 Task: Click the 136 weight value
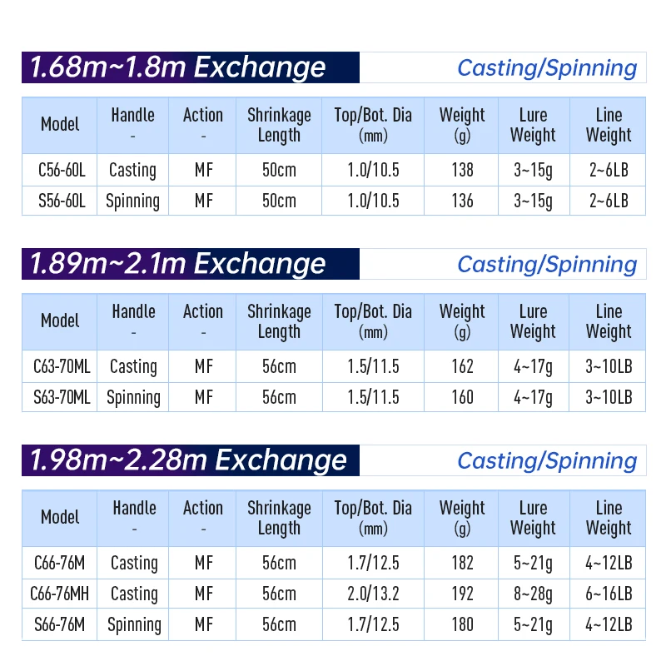(461, 201)
